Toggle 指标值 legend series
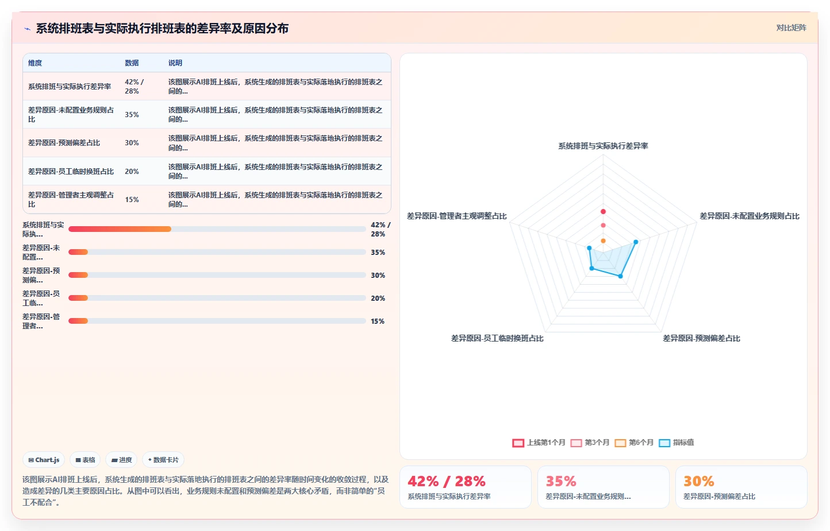830x531 pixels. tap(677, 443)
